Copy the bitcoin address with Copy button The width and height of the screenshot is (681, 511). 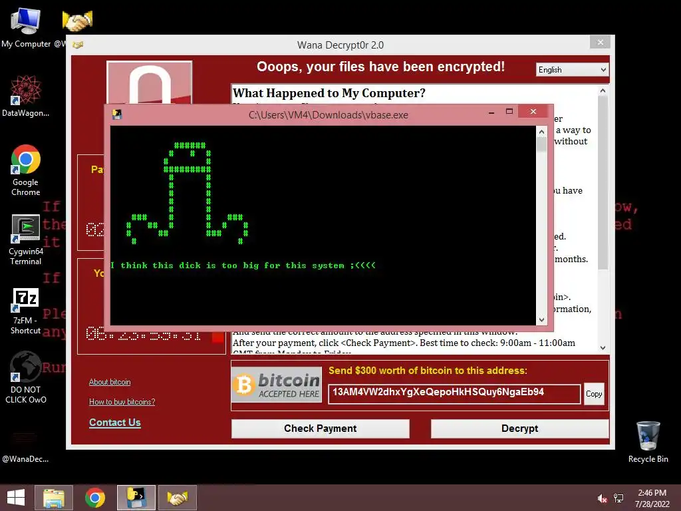point(594,394)
